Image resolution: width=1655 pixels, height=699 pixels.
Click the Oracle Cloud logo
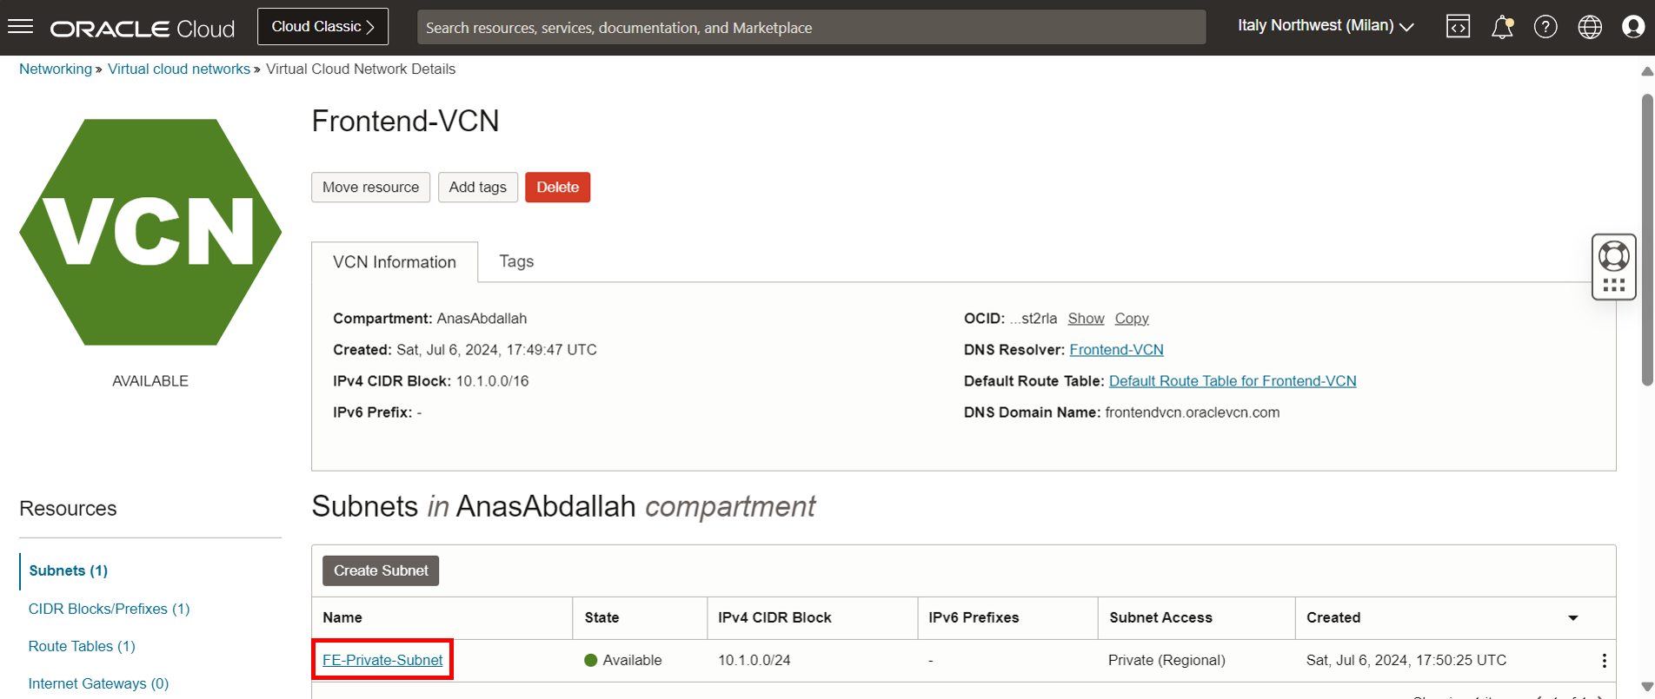click(143, 29)
